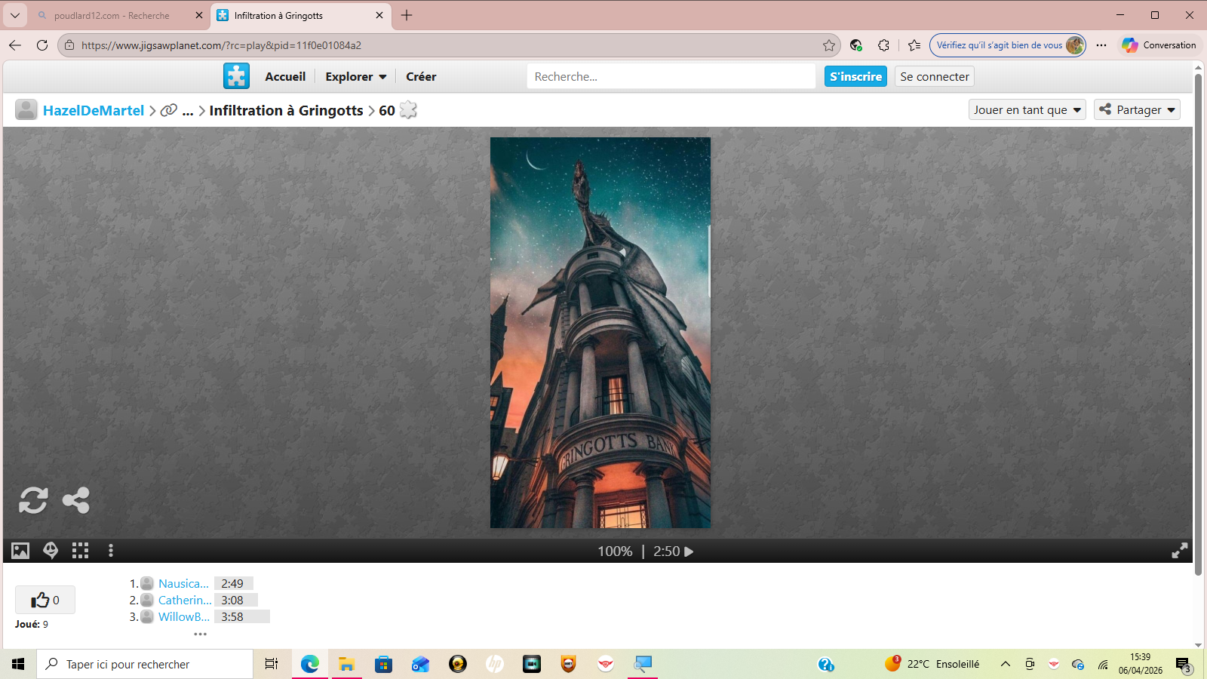Open the HazelDeMartel profile link
Screen dimensions: 1207x679
94,110
